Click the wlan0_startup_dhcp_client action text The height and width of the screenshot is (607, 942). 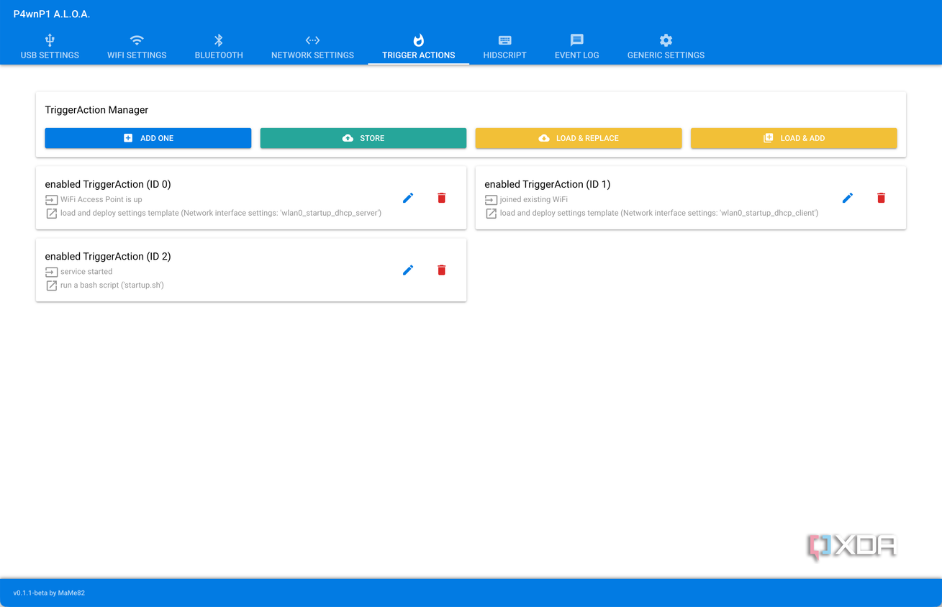point(659,213)
